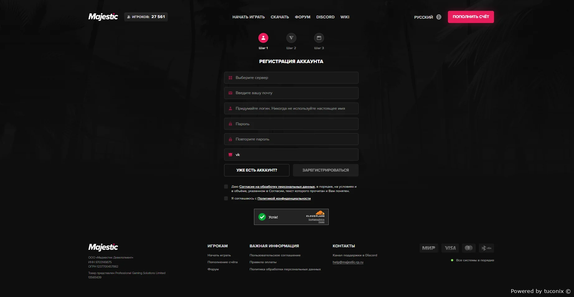Check the personal data consent checkbox
Viewport: 574px width, 297px height.
[226, 187]
